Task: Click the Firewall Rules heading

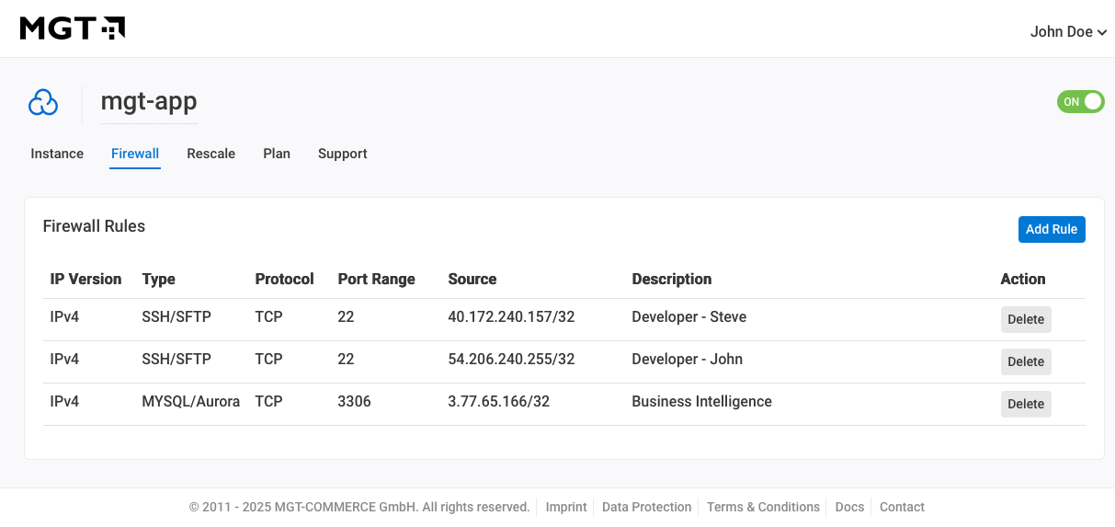Action: click(94, 226)
